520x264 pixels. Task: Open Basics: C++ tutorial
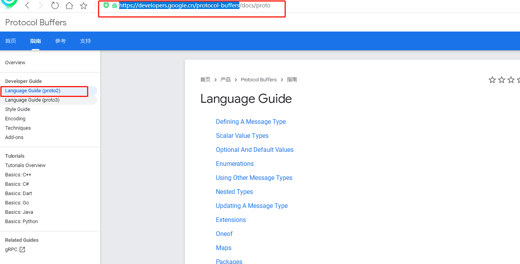[18, 175]
